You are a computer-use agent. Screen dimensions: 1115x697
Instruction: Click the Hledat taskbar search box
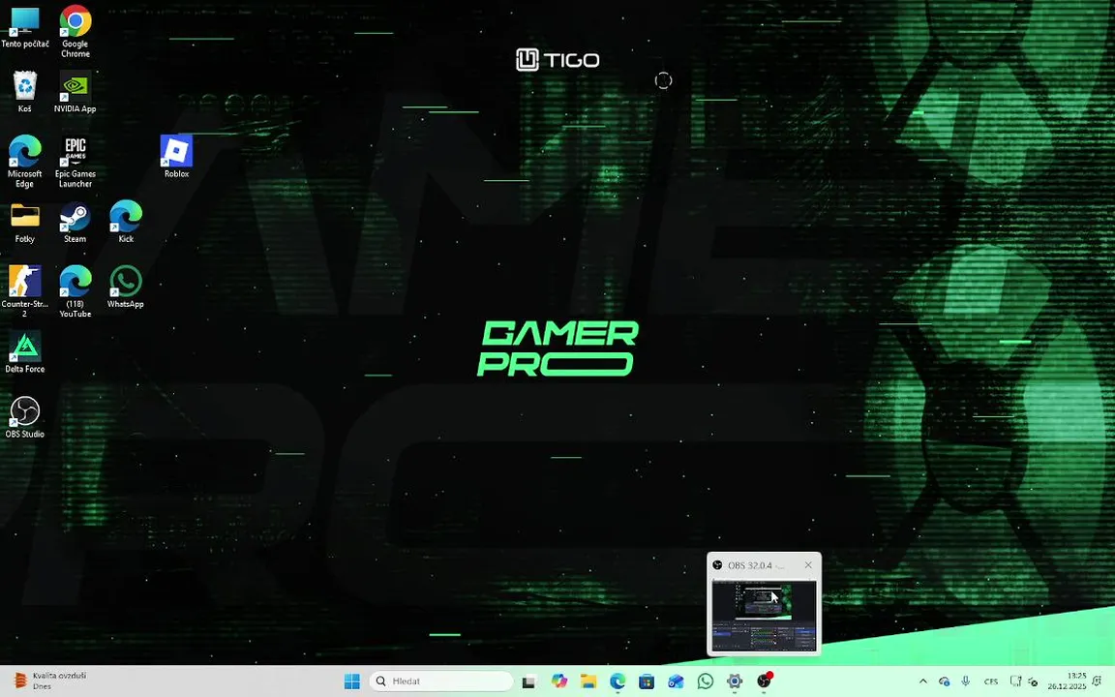(x=441, y=682)
